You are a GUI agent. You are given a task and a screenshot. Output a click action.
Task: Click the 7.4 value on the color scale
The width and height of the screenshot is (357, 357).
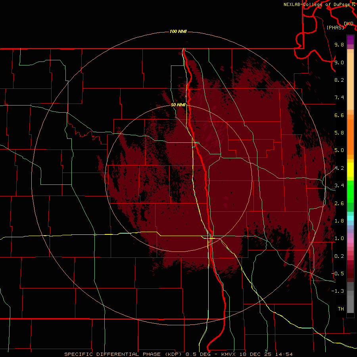click(x=339, y=98)
